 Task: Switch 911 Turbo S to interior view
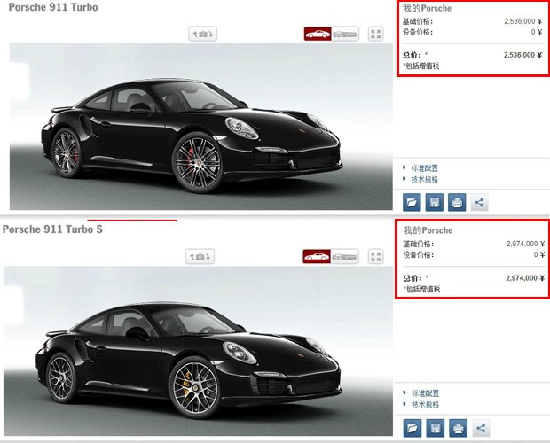point(345,256)
